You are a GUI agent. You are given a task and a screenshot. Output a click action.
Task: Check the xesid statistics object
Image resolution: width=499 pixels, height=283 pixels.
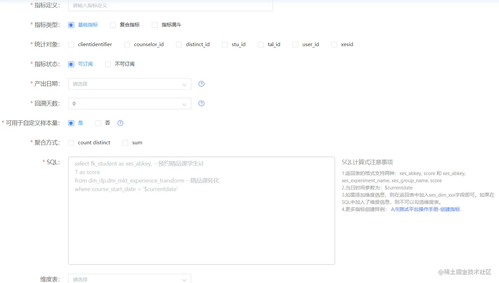334,44
